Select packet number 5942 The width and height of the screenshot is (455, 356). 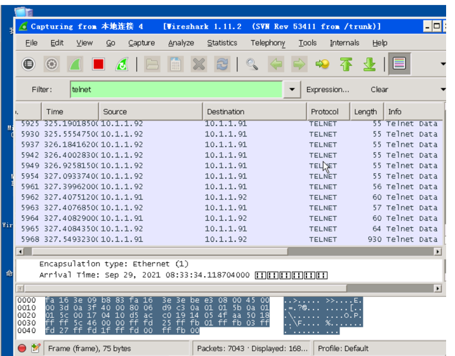(229, 155)
